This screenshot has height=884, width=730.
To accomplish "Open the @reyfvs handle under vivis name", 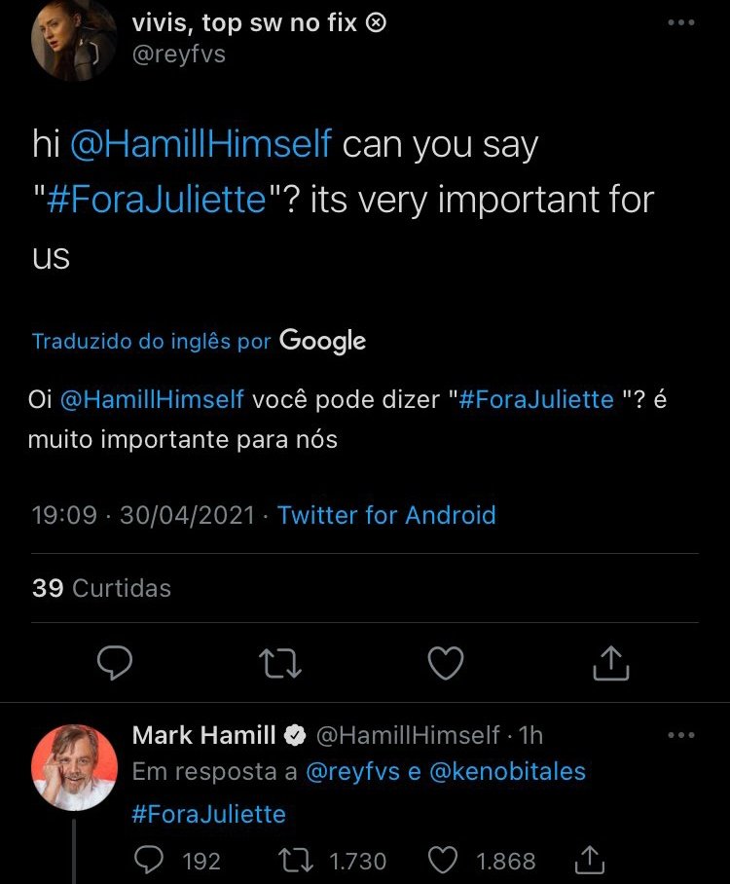I will [179, 54].
